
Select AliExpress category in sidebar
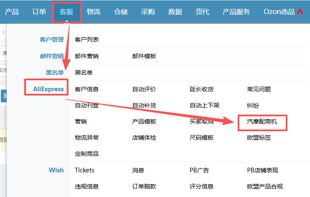coord(48,89)
